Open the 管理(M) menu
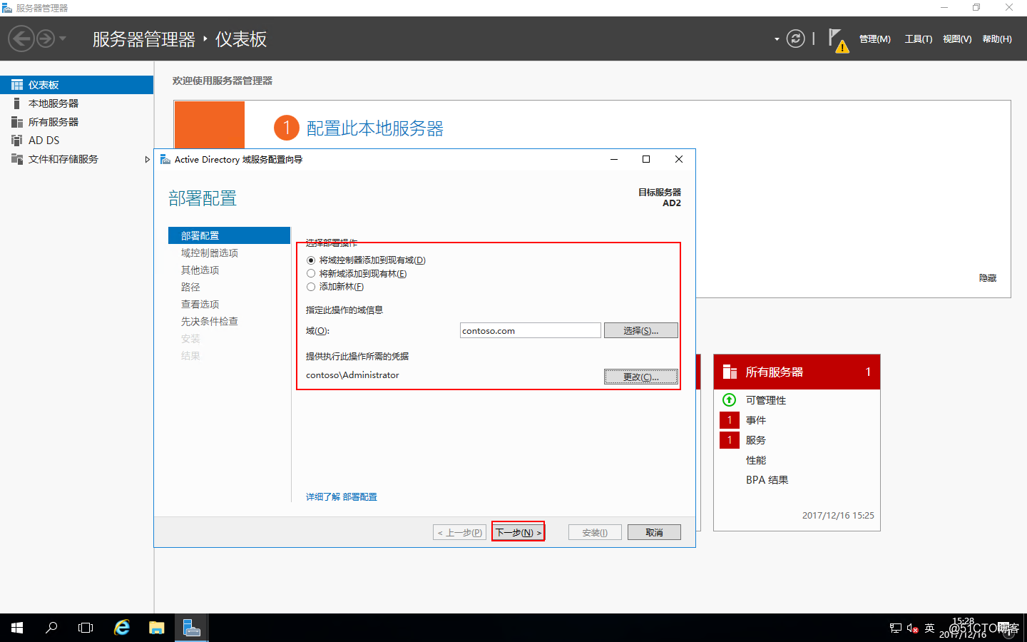This screenshot has width=1027, height=642. pyautogui.click(x=875, y=39)
